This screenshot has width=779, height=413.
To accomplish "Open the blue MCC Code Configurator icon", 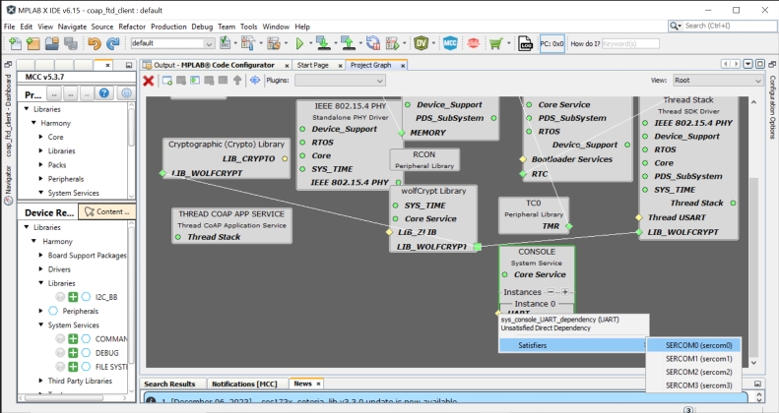I will [x=450, y=43].
